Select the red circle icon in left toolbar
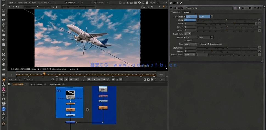 [4, 89]
